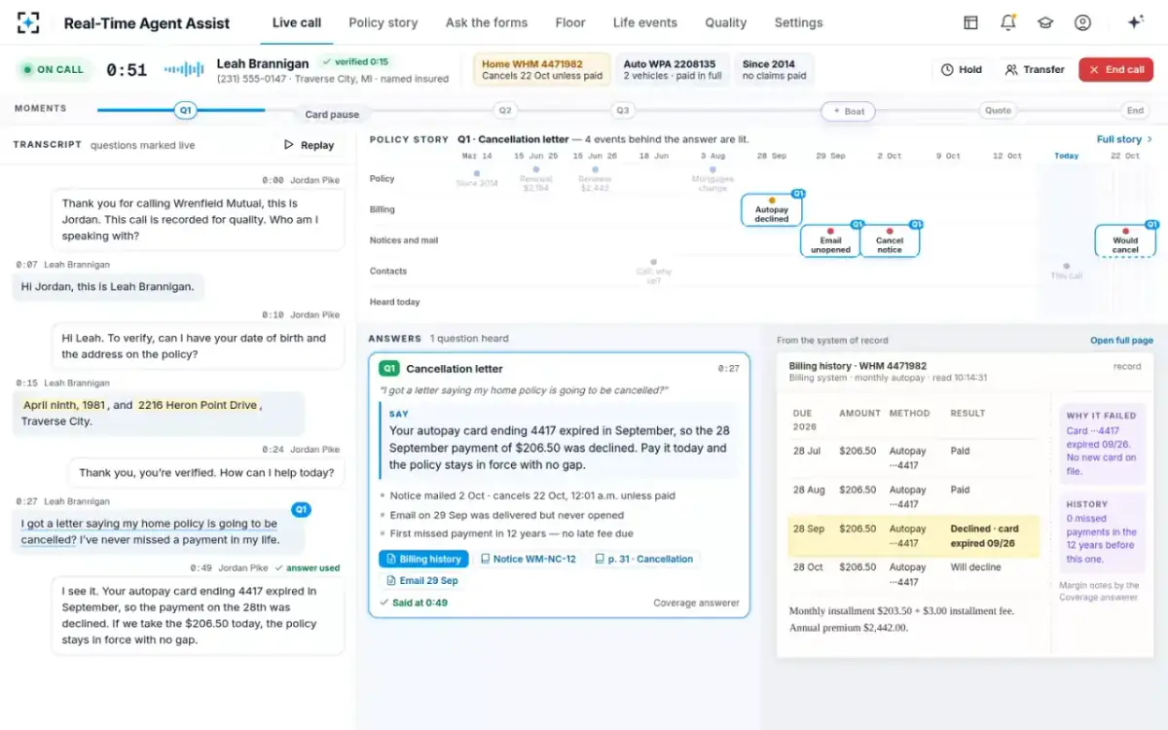Screen dimensions: 1168x730
Task: Click the green check beside 'verified 0:15'
Action: pos(327,61)
